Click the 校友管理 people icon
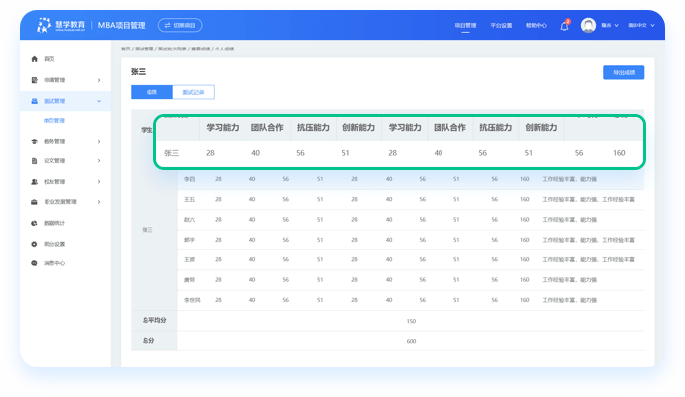This screenshot has width=685, height=397. click(x=35, y=181)
